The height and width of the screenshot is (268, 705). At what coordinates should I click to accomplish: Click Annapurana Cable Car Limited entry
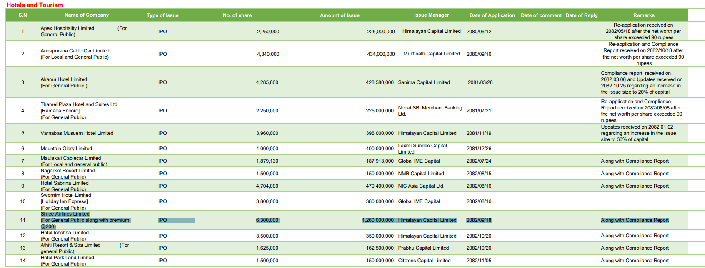75,51
